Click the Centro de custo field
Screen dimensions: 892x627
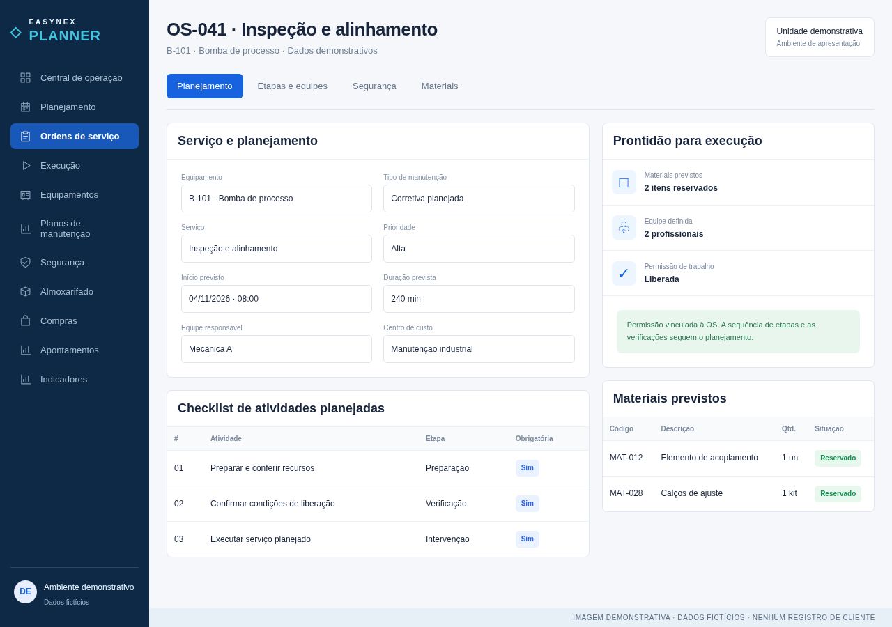coord(479,349)
